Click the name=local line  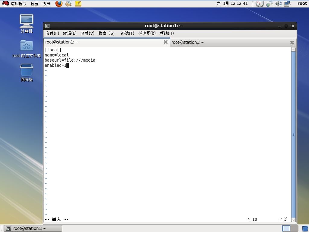56,55
